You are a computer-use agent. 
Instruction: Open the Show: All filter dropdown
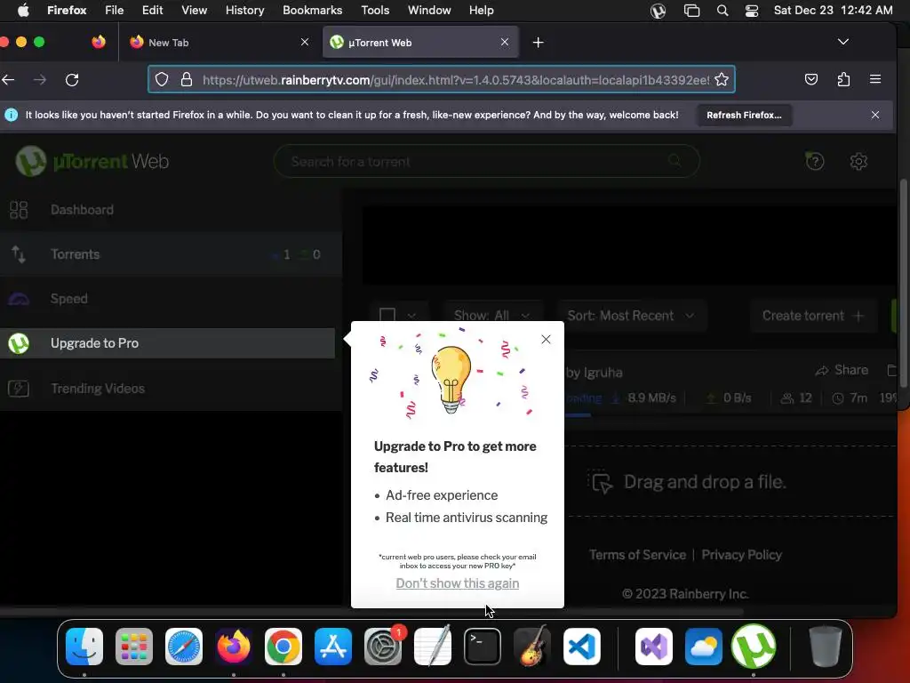492,316
